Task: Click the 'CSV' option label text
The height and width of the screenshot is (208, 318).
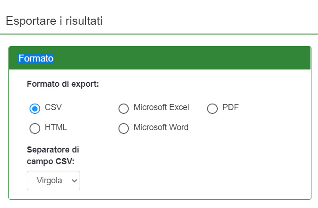Action: pos(53,108)
